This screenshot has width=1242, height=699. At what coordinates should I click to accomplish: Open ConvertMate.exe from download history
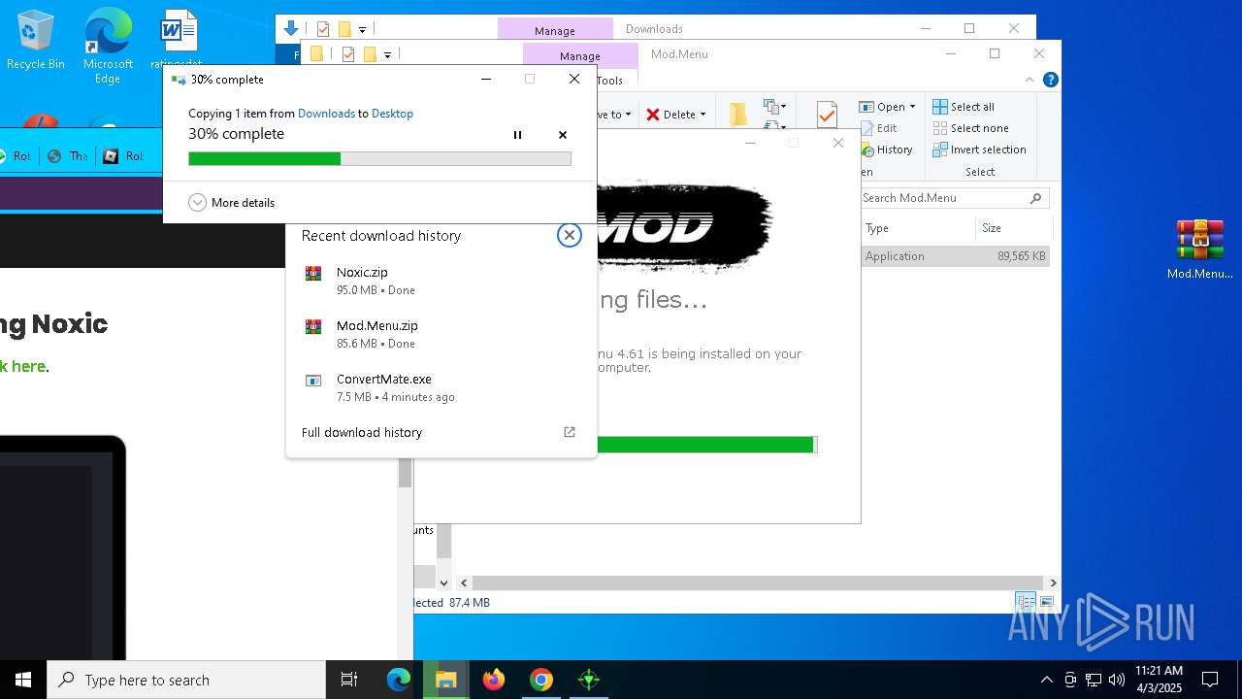[x=441, y=387]
